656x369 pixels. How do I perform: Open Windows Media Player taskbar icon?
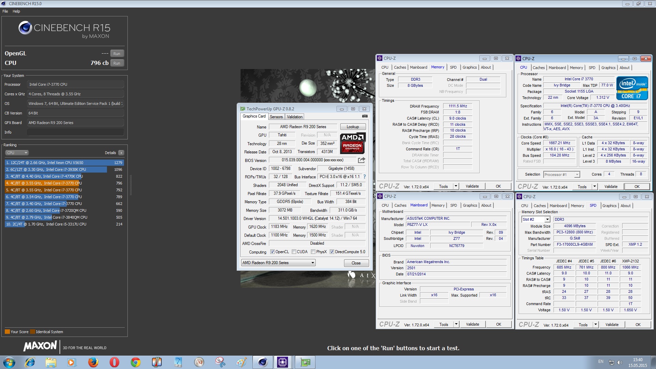tap(71, 362)
